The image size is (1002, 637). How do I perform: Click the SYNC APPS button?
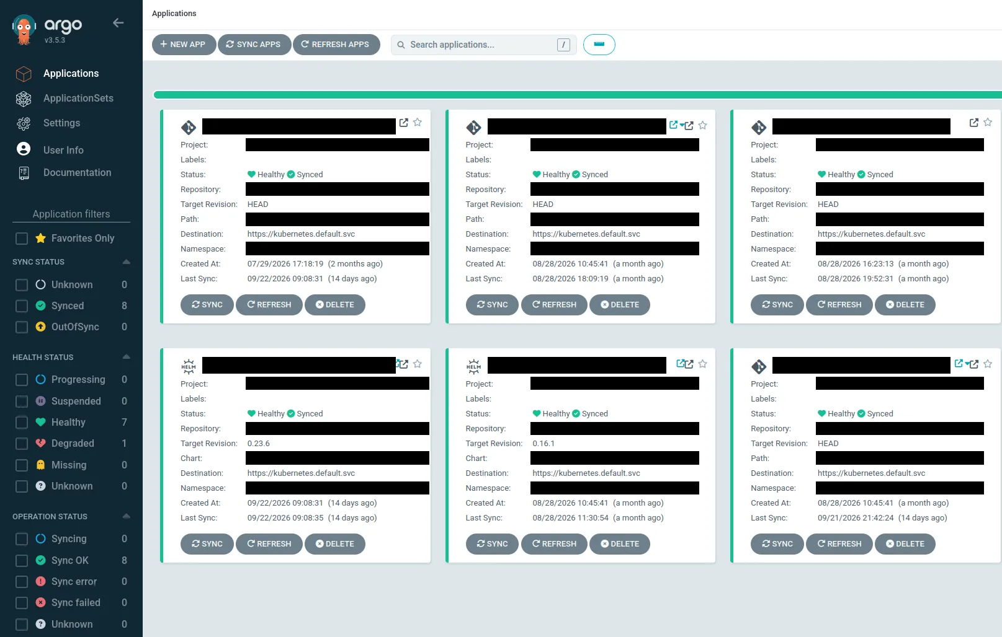click(254, 45)
